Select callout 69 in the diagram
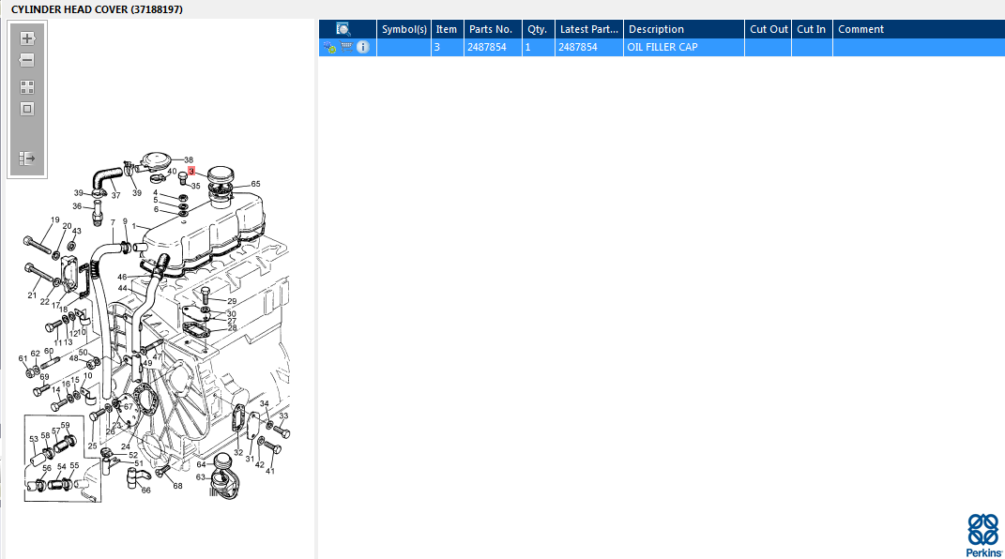This screenshot has height=559, width=1005. tap(44, 377)
